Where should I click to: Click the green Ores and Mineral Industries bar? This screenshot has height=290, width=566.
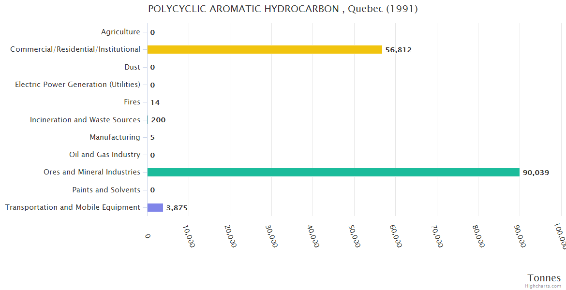(x=333, y=172)
